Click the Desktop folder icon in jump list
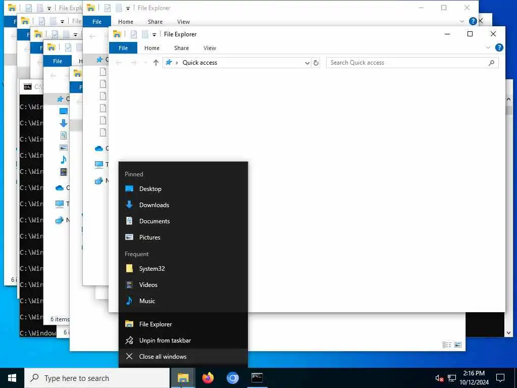Image resolution: width=517 pixels, height=388 pixels. (129, 189)
